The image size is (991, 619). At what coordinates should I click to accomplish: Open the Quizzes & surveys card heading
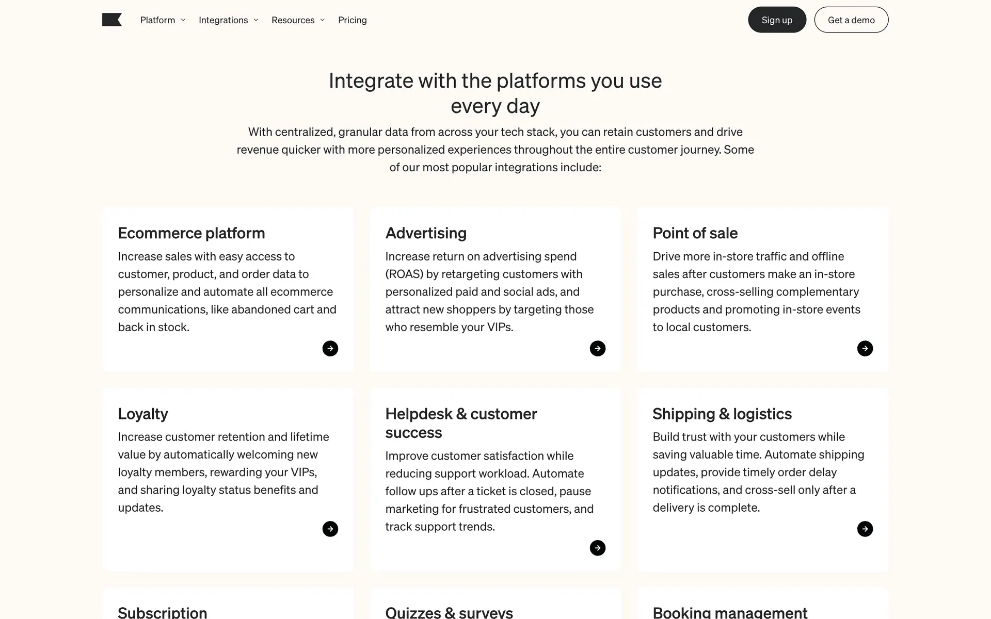(449, 612)
